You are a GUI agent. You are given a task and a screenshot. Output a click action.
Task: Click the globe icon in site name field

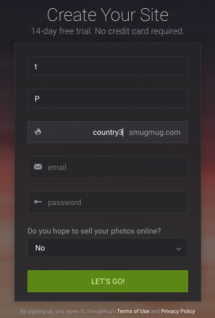[x=38, y=132]
